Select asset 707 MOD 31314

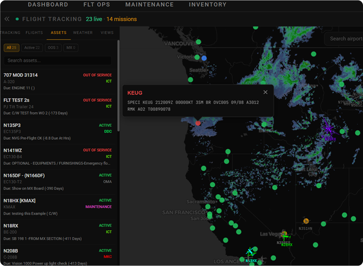pos(58,81)
